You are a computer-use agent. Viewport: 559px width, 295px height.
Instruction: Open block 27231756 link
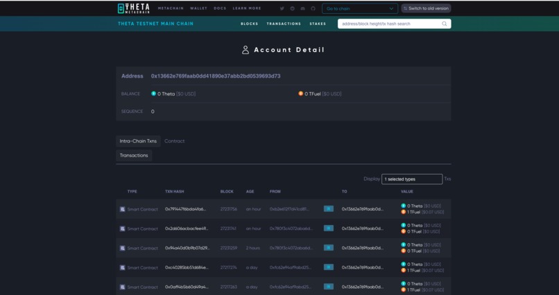click(228, 209)
